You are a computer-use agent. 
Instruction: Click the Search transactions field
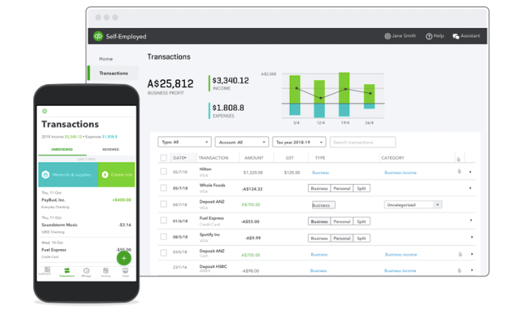click(x=363, y=142)
